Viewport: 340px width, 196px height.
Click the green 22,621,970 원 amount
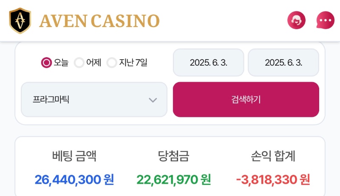pos(173,179)
